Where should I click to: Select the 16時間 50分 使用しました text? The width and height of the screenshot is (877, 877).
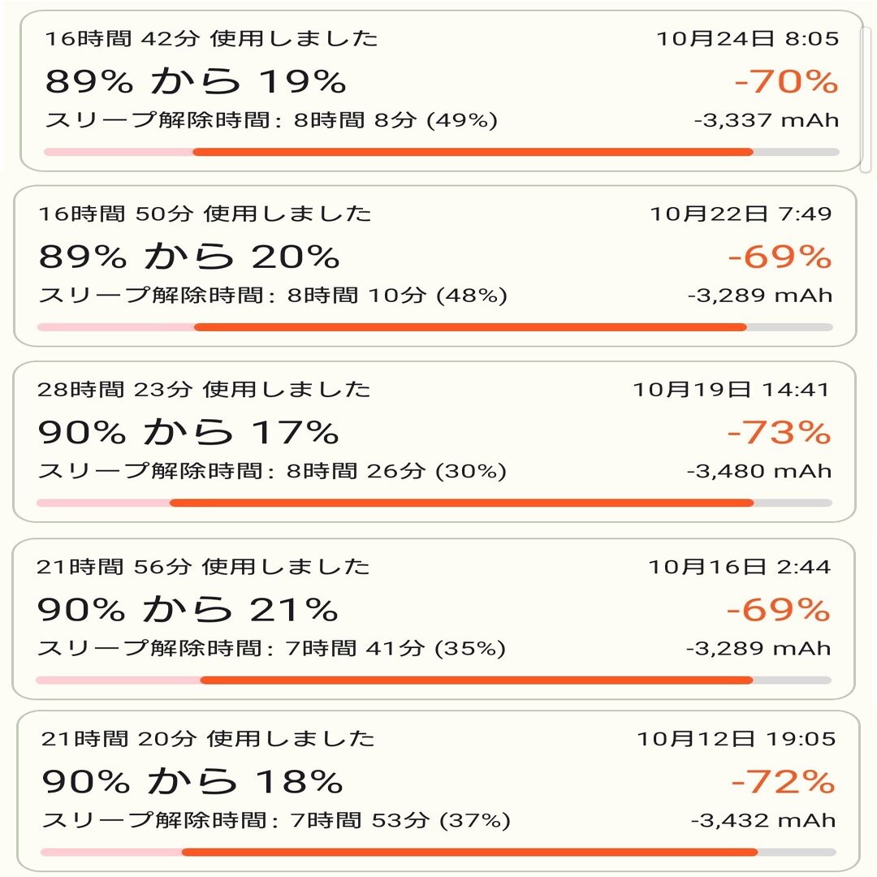205,214
